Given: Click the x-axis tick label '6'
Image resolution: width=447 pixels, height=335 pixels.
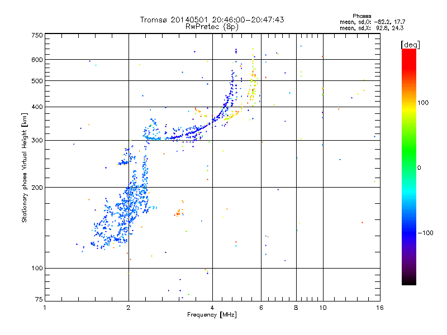Looking at the screenshot, I should 261,308.
